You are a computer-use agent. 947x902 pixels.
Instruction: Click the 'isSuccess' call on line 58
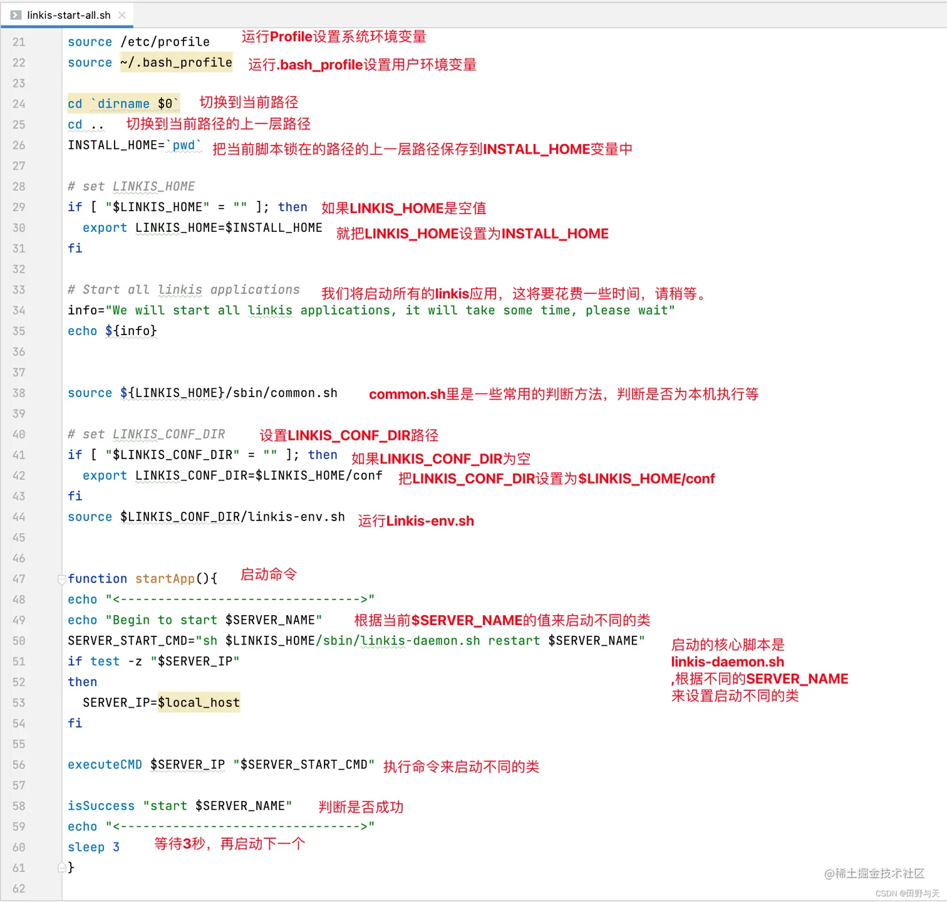coord(101,807)
